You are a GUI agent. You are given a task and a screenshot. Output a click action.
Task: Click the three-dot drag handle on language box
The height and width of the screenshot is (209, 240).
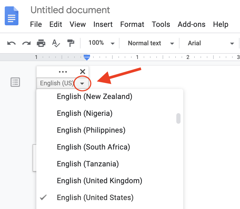click(63, 72)
